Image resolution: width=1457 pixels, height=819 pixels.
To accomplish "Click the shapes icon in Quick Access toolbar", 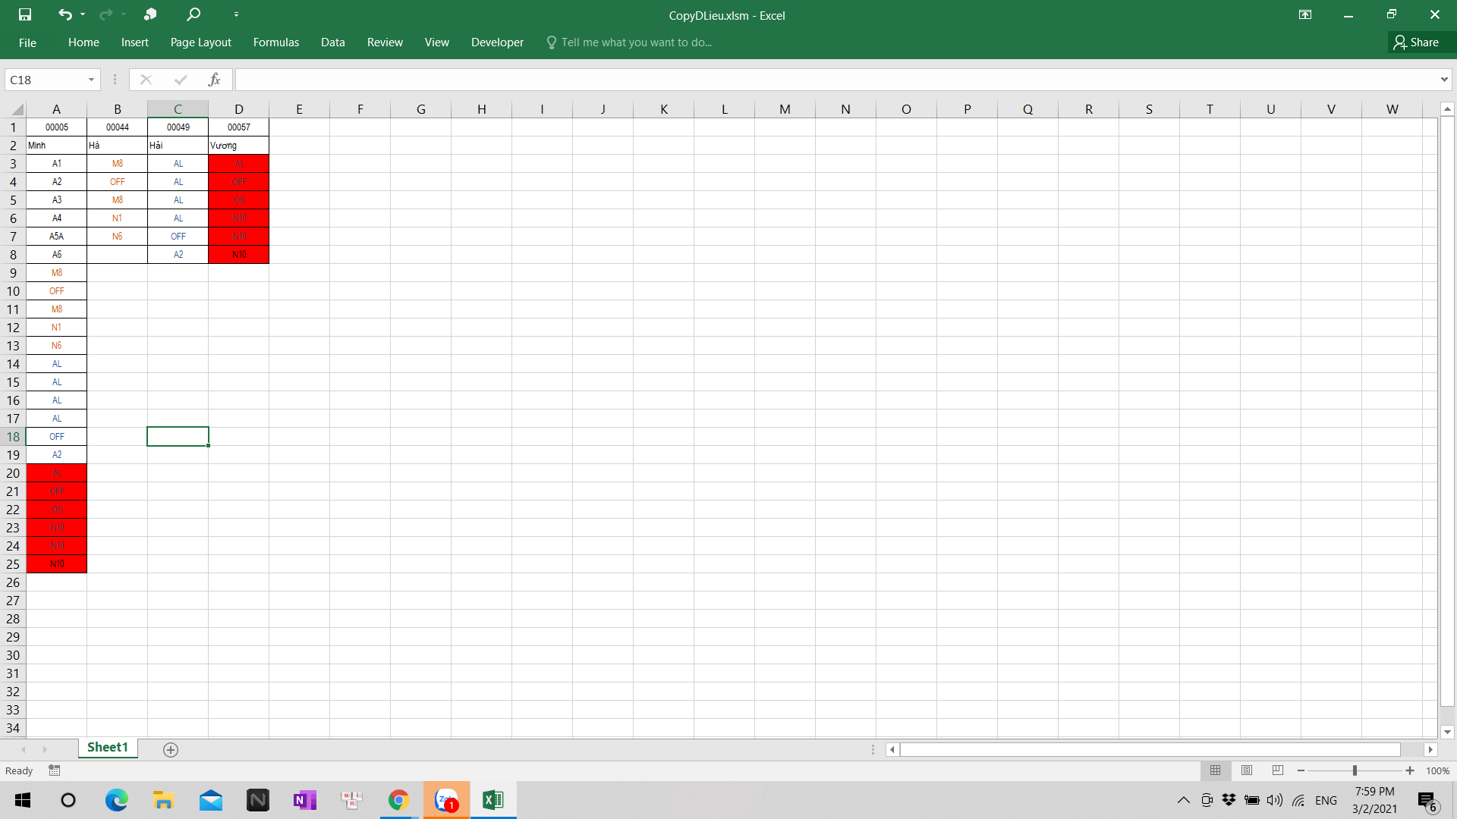I will [x=150, y=14].
